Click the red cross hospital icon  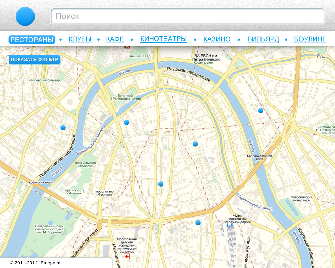(x=127, y=257)
